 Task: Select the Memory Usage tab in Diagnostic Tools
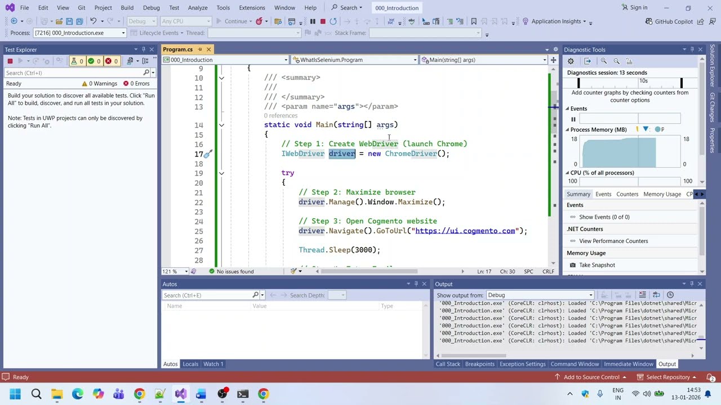662,194
